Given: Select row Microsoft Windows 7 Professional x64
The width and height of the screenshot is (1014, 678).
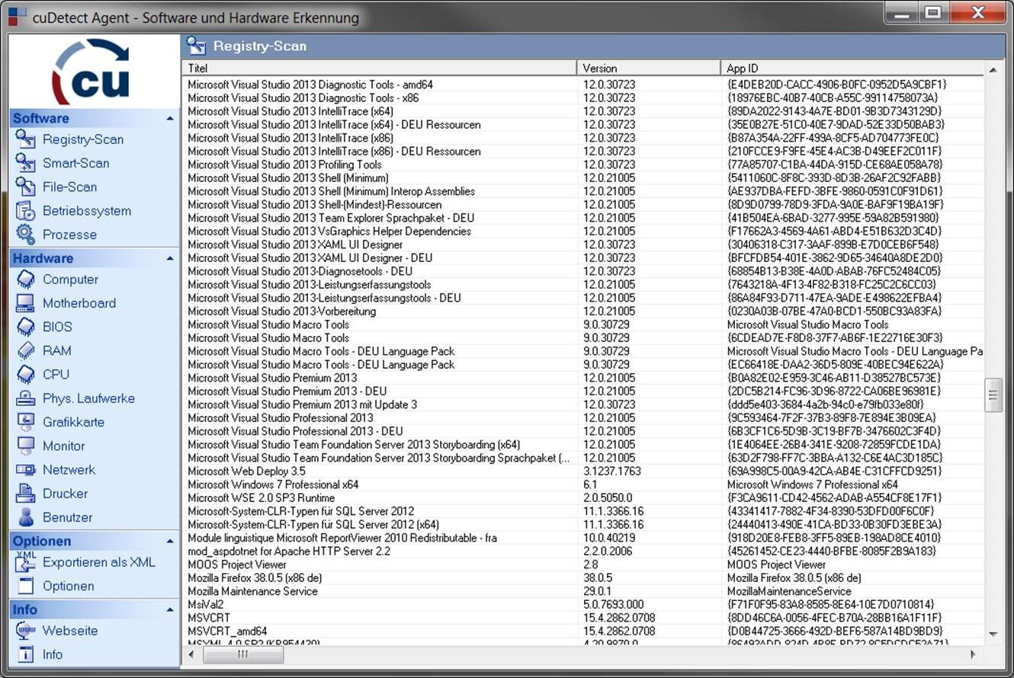Looking at the screenshot, I should pos(583,485).
